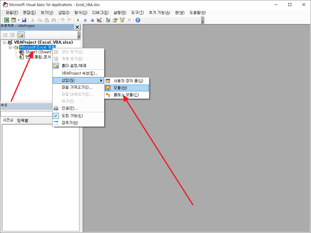
Task: Open the Toolbox wrench icon
Action: click(x=129, y=20)
